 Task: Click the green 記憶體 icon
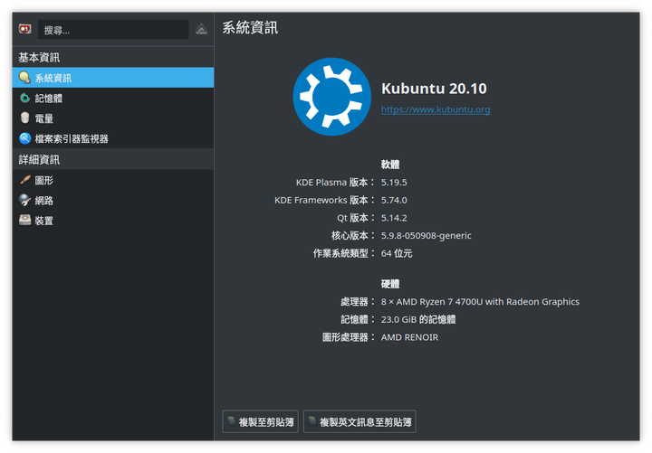pyautogui.click(x=25, y=98)
